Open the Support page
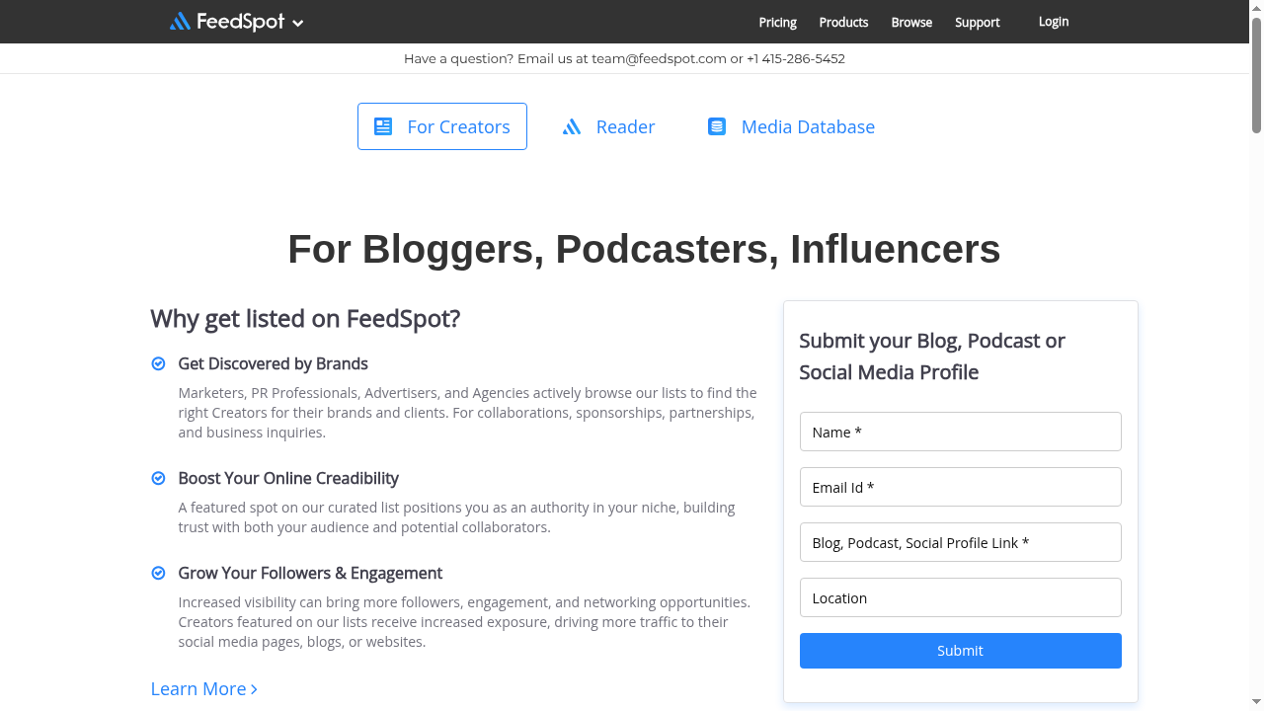This screenshot has width=1264, height=711. (x=977, y=22)
